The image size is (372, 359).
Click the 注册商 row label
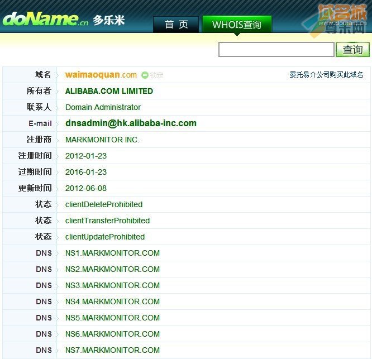point(39,140)
